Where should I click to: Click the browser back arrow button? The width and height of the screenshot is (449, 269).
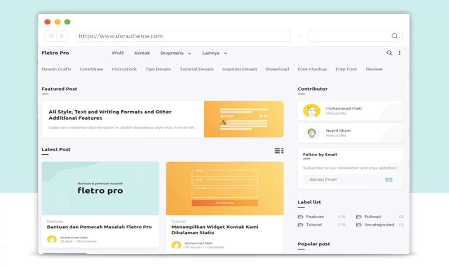coord(51,36)
